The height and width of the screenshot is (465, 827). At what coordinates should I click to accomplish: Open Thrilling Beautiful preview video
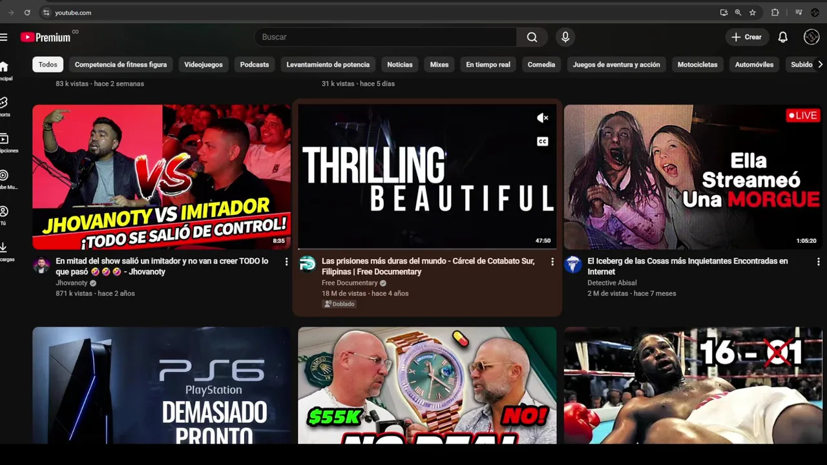click(x=427, y=177)
